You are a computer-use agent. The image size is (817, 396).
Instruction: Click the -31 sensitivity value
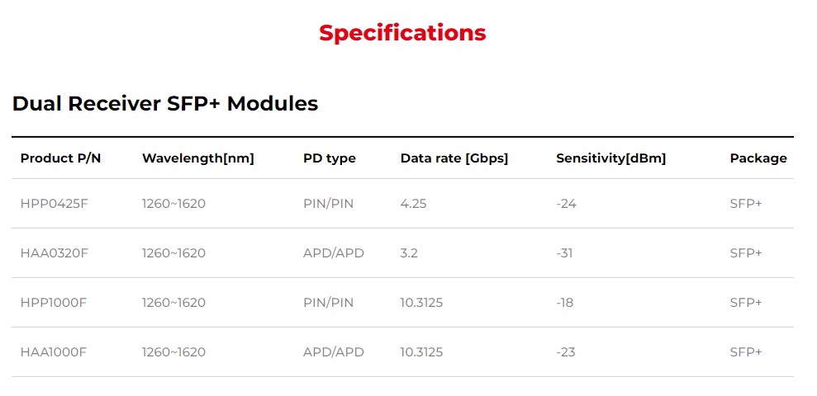(564, 253)
